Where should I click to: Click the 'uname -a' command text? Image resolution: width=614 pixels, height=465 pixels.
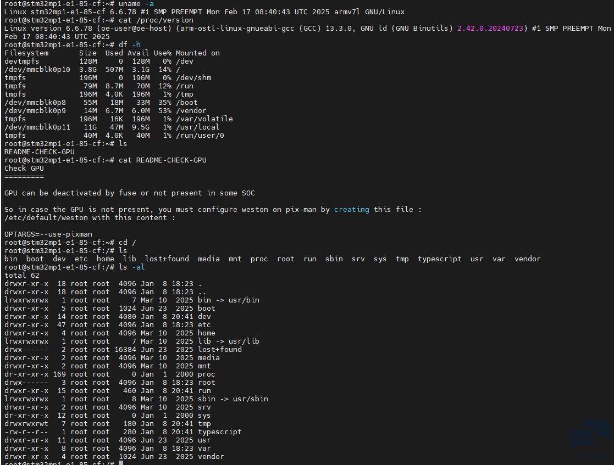136,3
